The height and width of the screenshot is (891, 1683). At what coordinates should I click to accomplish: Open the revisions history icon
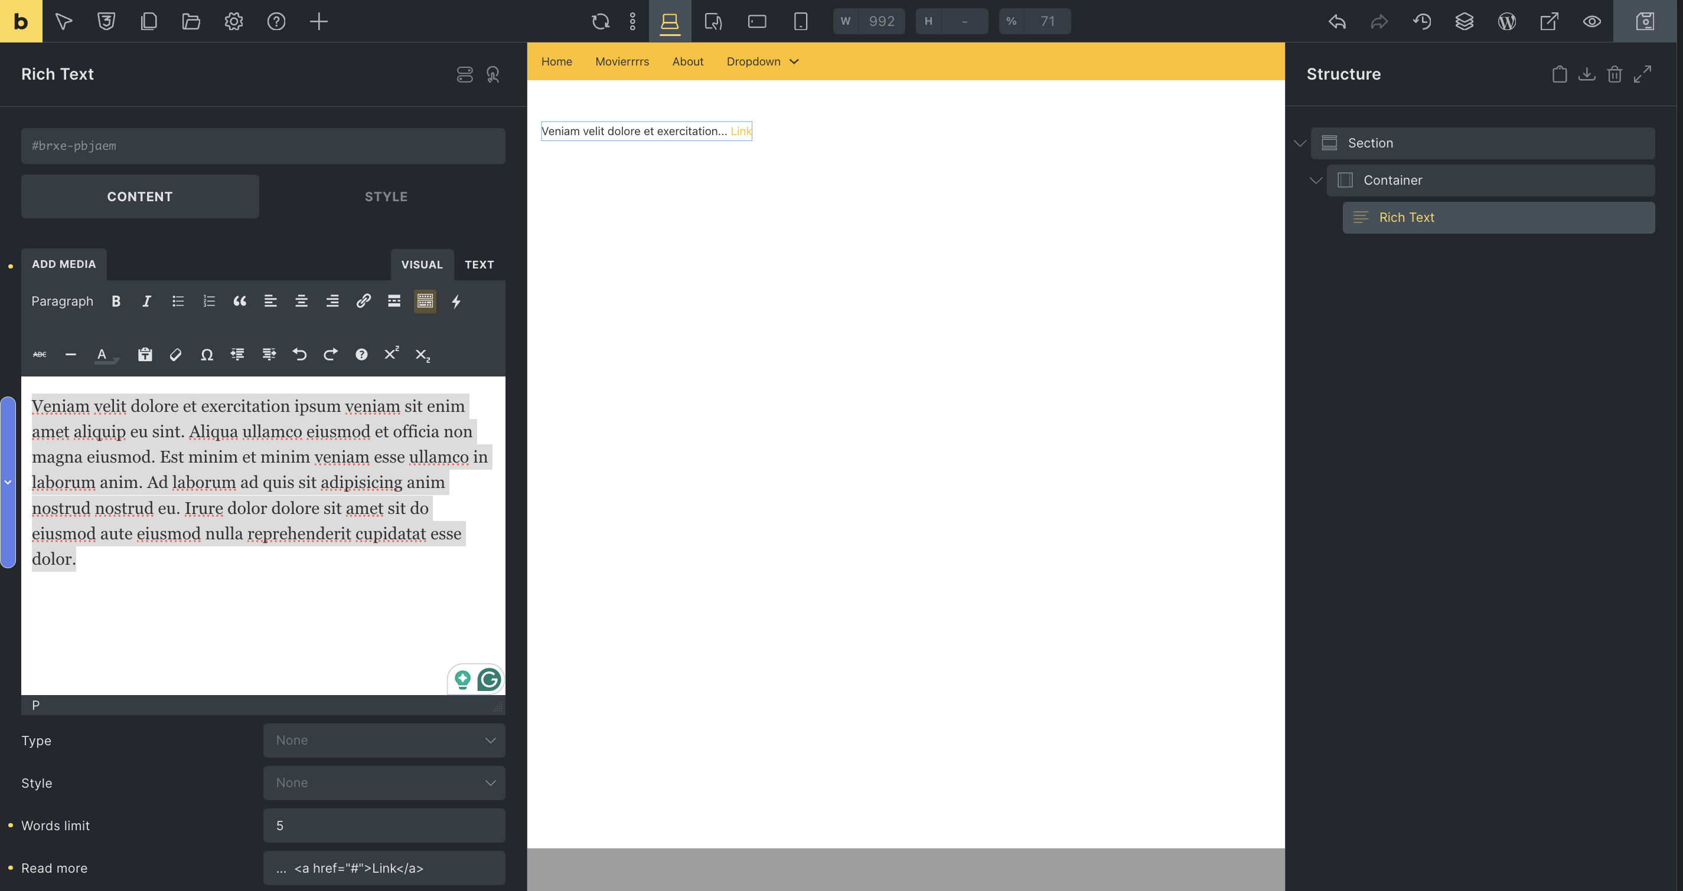coord(1421,22)
